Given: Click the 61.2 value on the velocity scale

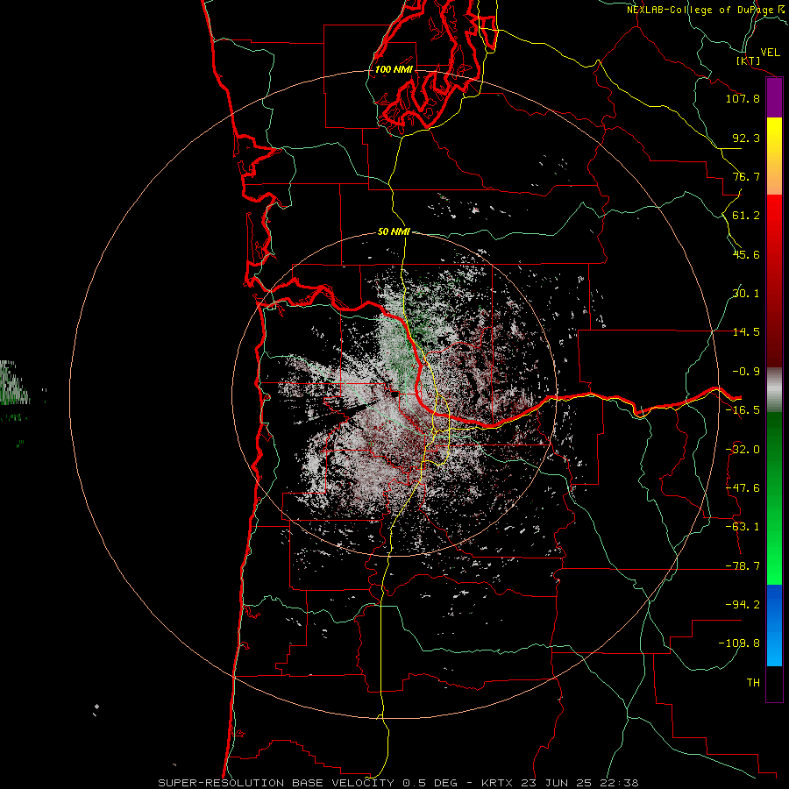Looking at the screenshot, I should [746, 216].
